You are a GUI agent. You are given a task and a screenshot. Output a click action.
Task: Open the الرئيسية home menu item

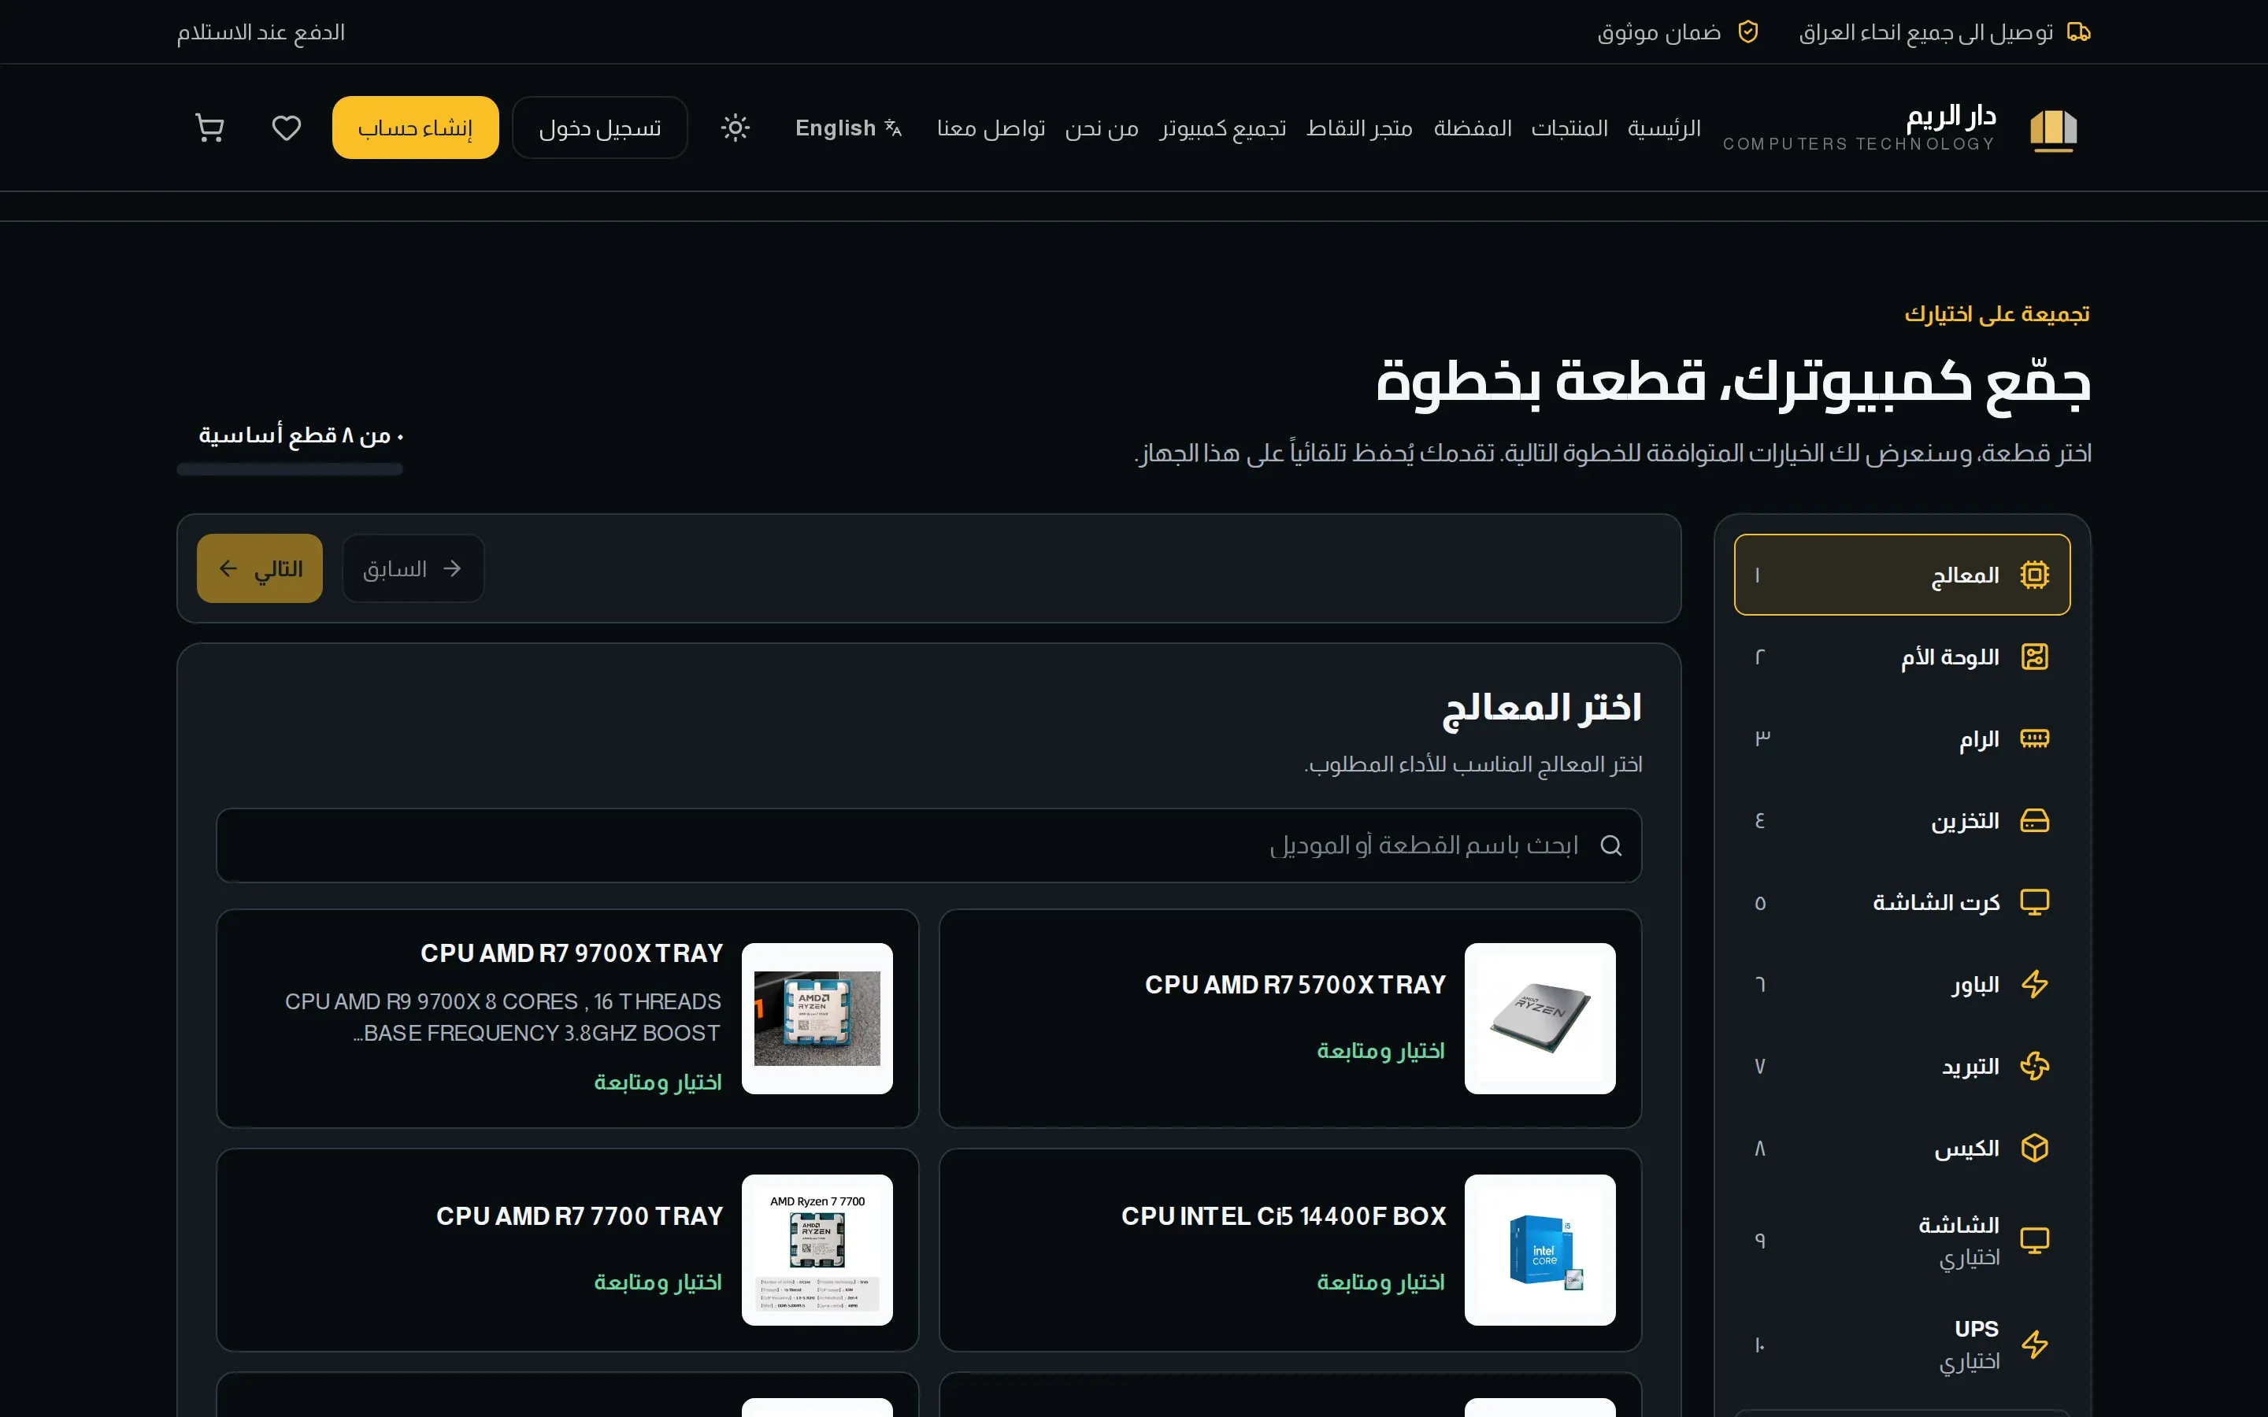(x=1665, y=128)
